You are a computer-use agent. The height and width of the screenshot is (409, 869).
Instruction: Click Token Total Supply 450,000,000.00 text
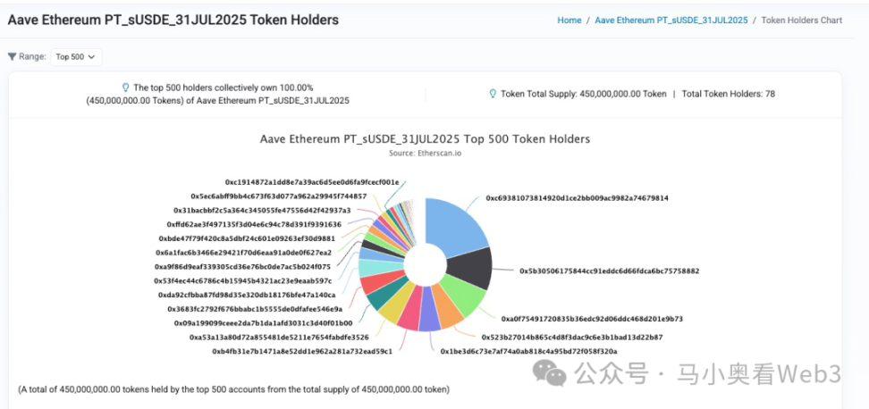click(x=584, y=94)
